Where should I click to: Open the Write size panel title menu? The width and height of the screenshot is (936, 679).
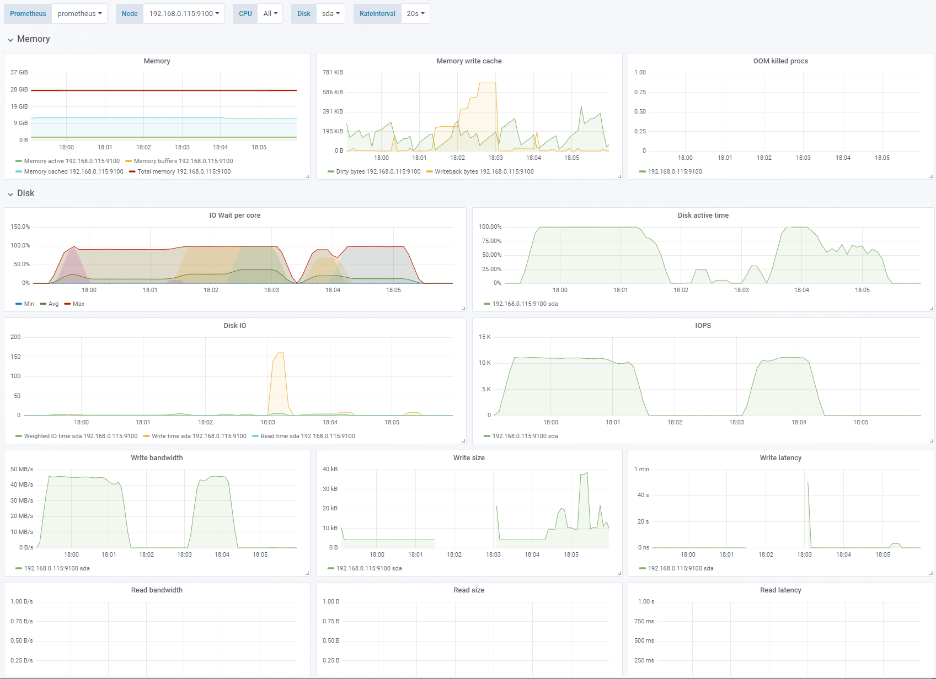click(x=469, y=458)
